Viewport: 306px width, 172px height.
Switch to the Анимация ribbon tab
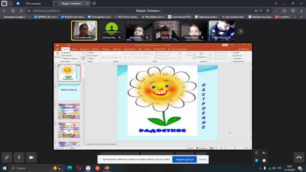click(x=106, y=49)
